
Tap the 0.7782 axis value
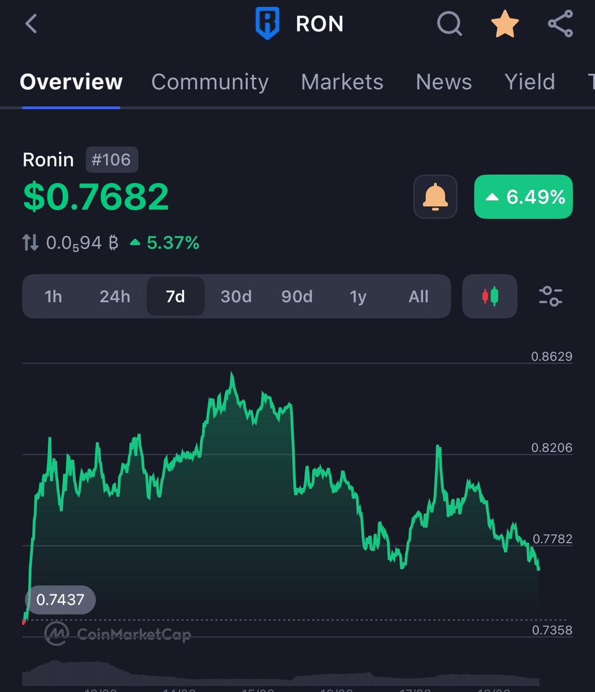click(x=552, y=539)
